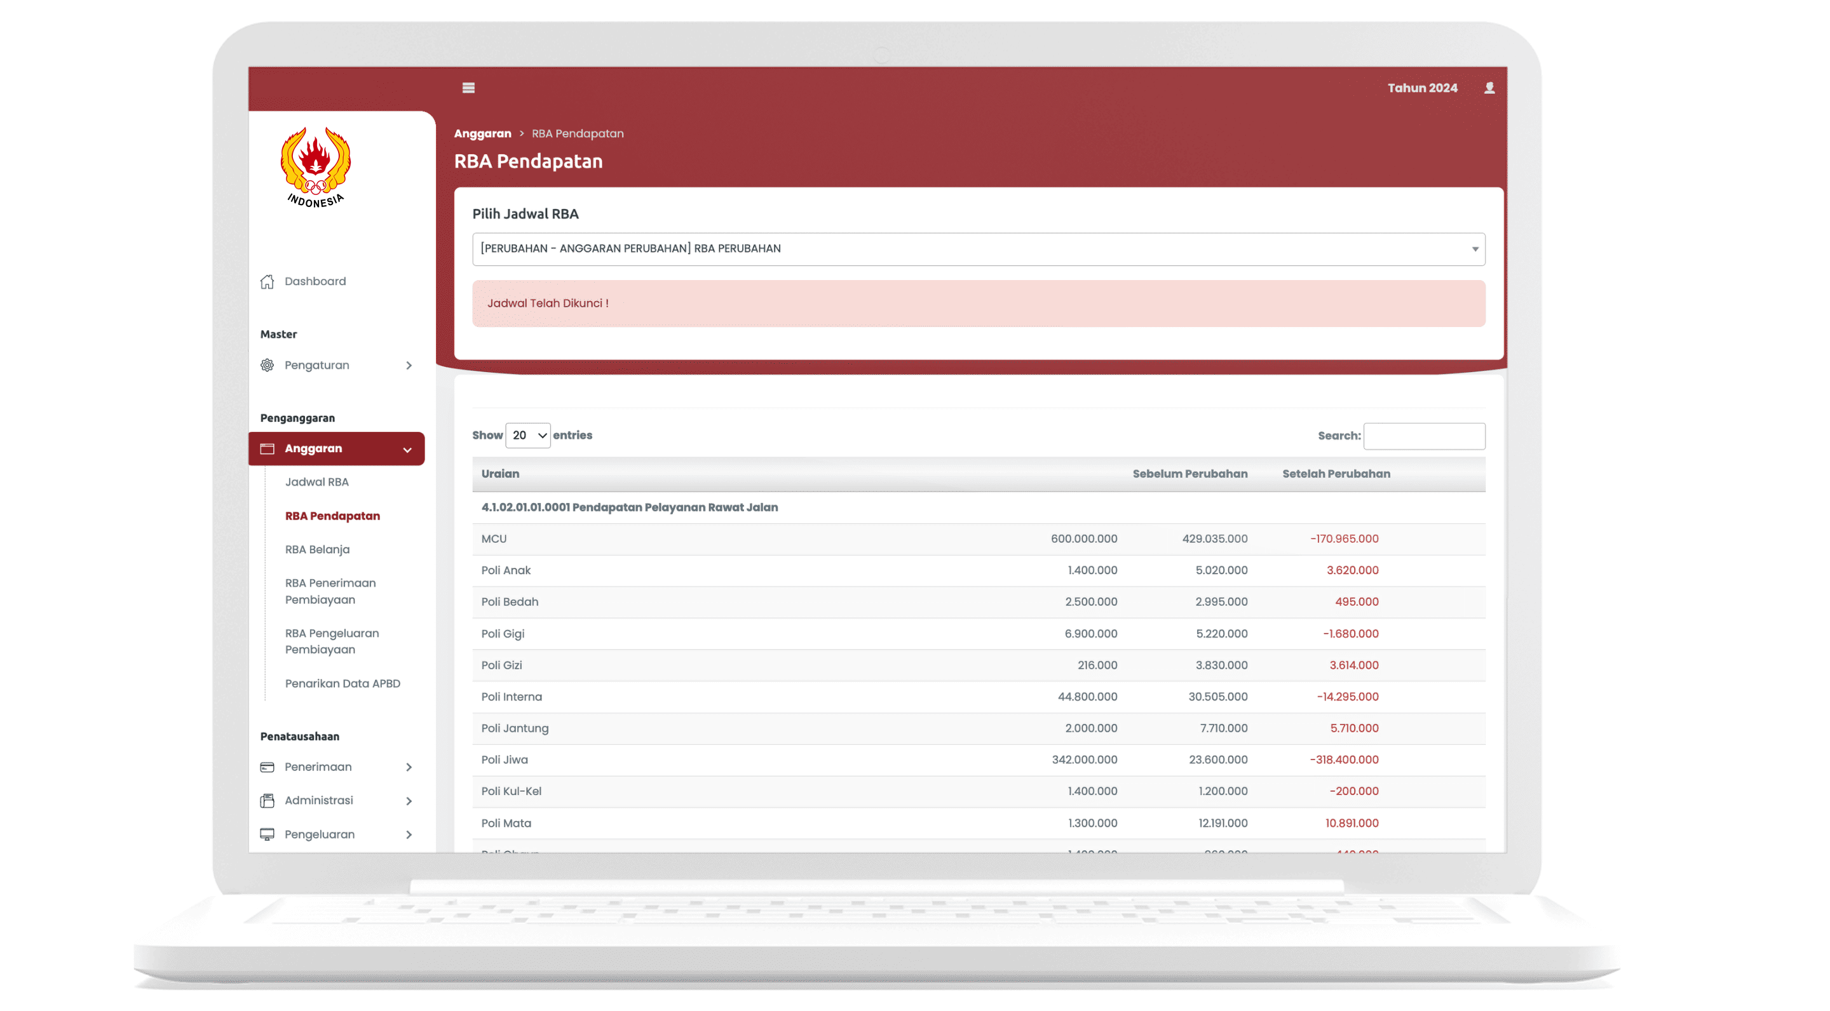The width and height of the screenshot is (1830, 1011).
Task: Click the Dashboard home icon
Action: pyautogui.click(x=267, y=282)
